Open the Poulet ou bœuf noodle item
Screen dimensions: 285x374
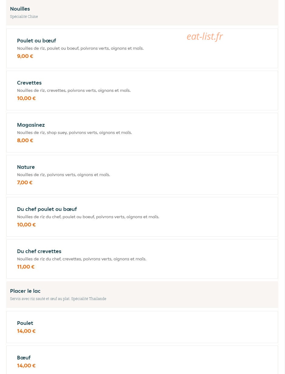(142, 48)
